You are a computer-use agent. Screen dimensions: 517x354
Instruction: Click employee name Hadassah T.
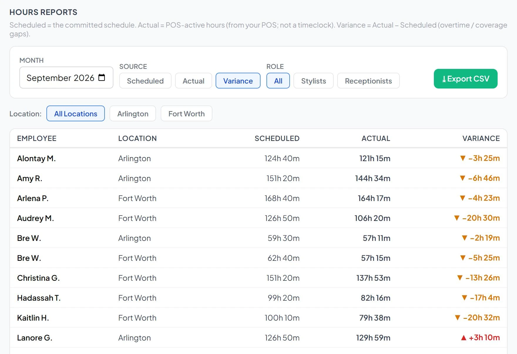click(39, 298)
